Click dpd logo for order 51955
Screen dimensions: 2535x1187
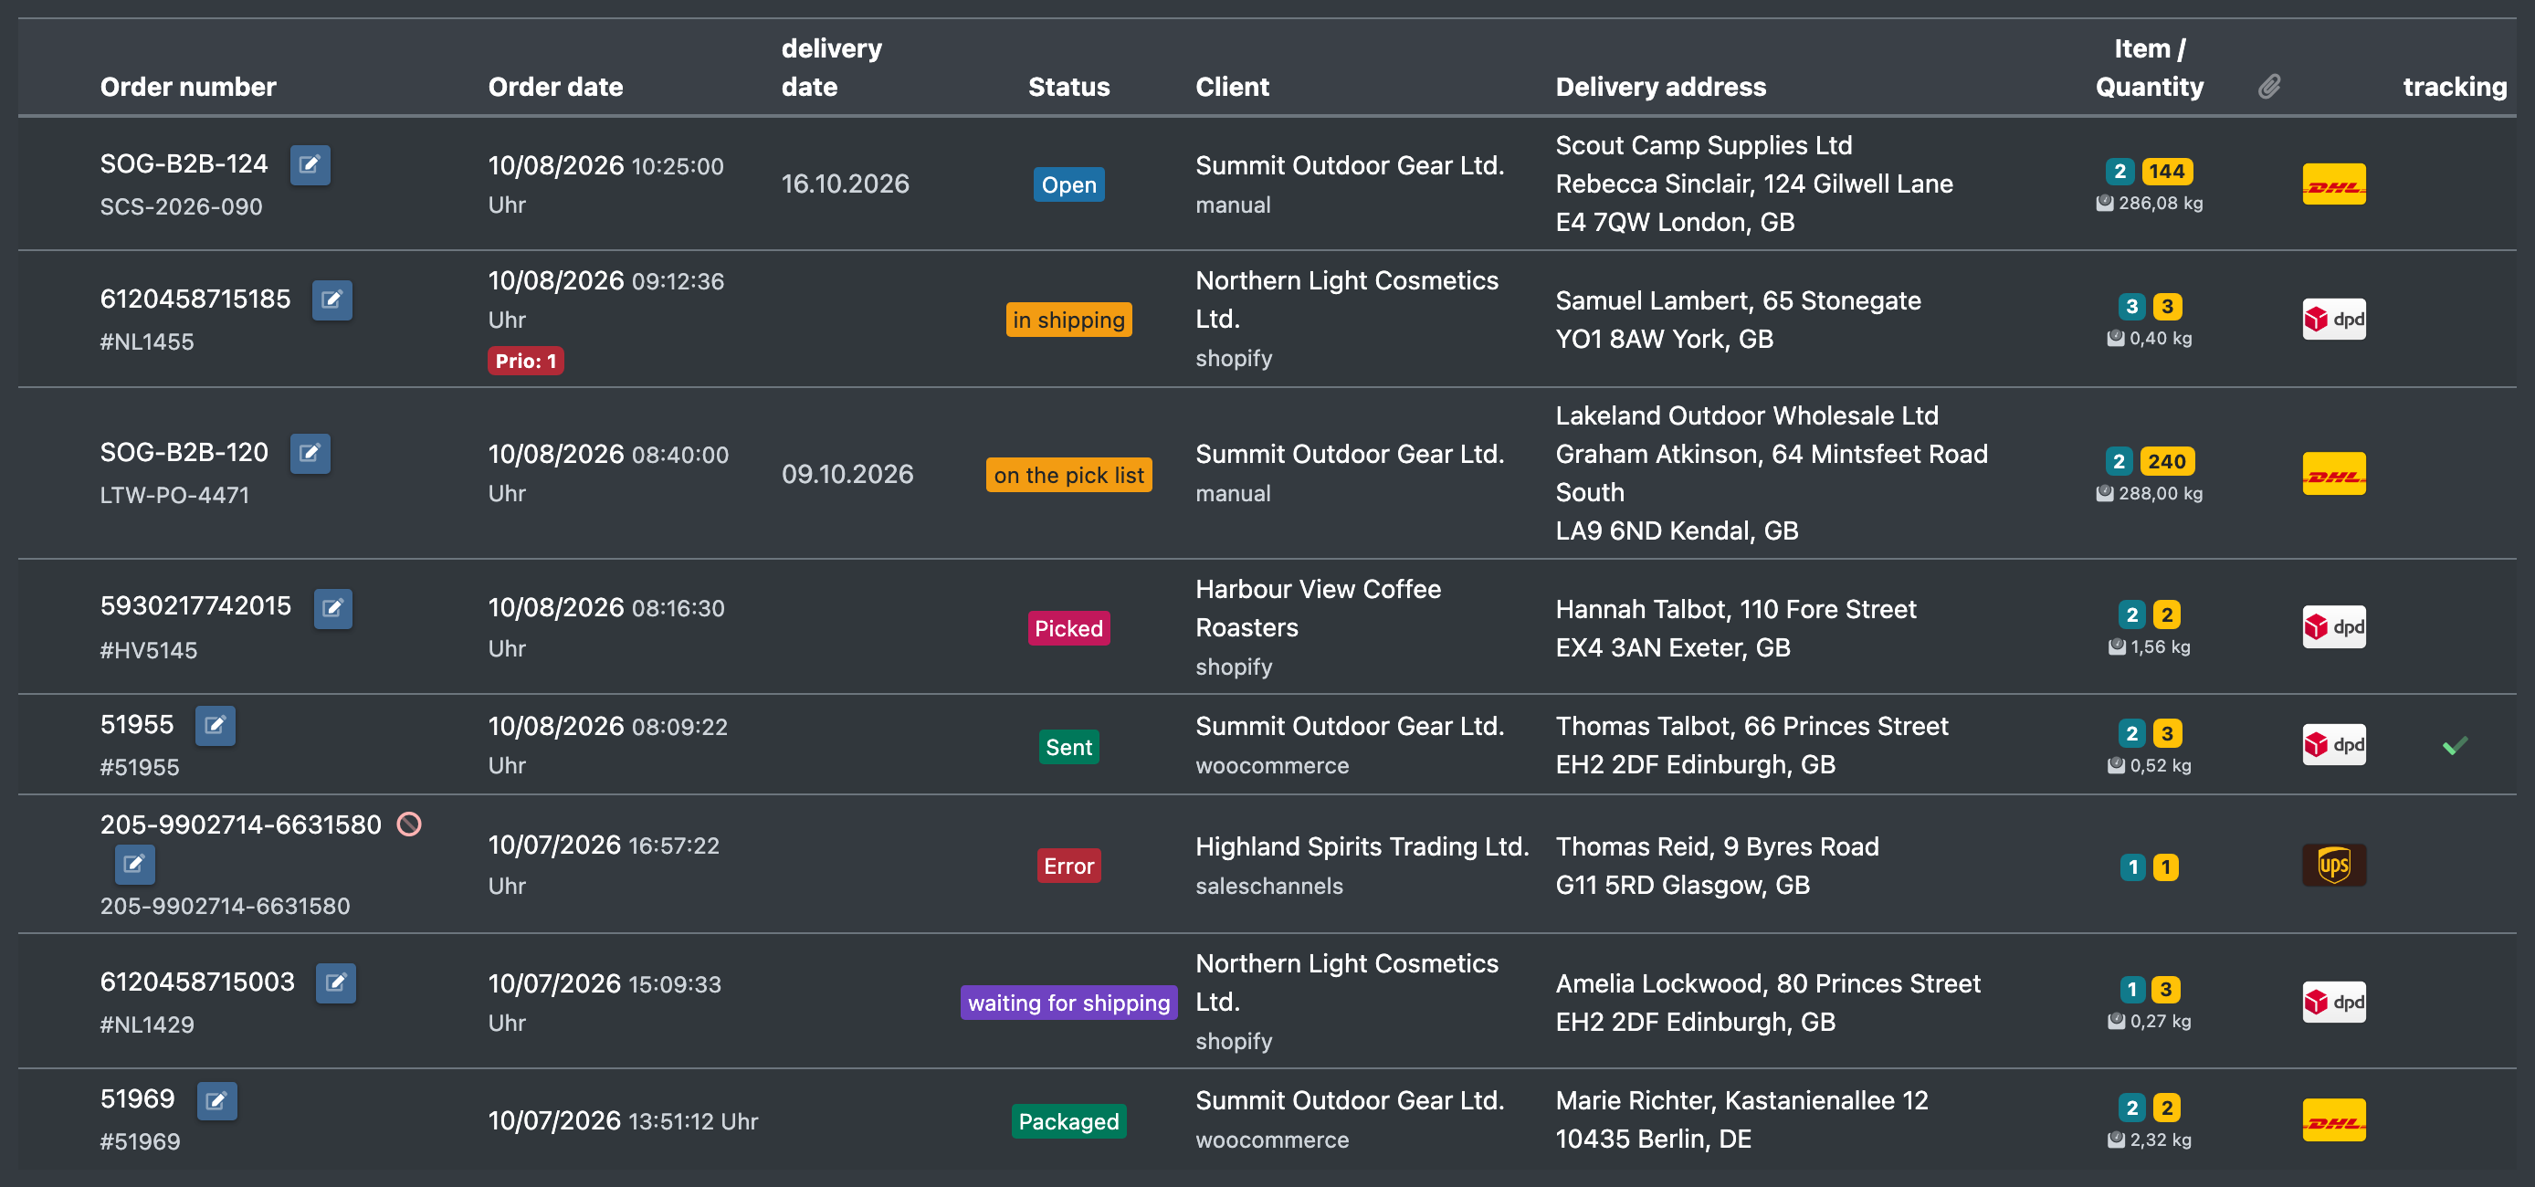(2333, 745)
